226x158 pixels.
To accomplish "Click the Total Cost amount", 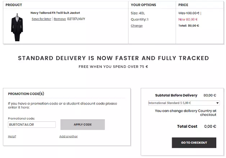I will 210,126.
